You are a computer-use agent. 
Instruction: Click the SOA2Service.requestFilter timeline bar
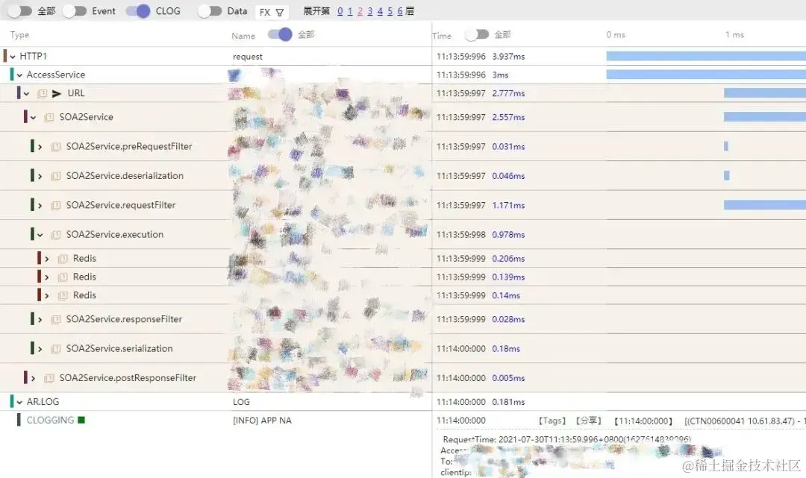(x=764, y=205)
